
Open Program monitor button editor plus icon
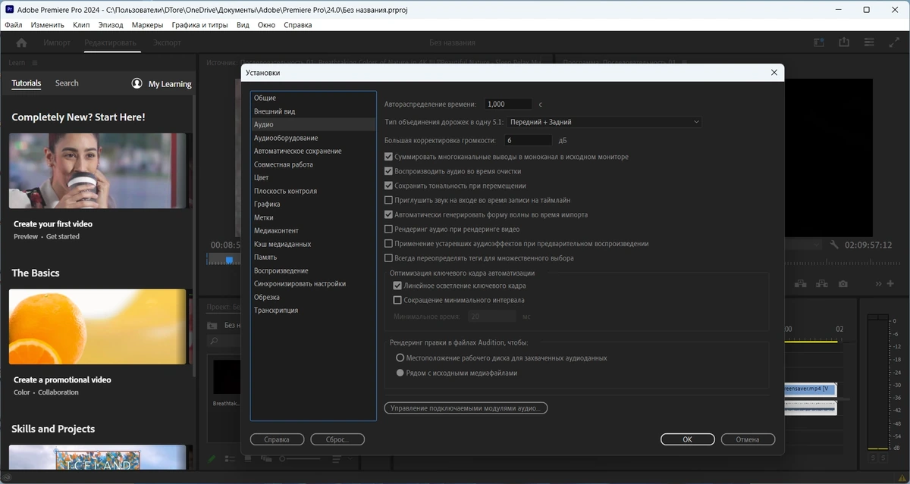pyautogui.click(x=890, y=283)
